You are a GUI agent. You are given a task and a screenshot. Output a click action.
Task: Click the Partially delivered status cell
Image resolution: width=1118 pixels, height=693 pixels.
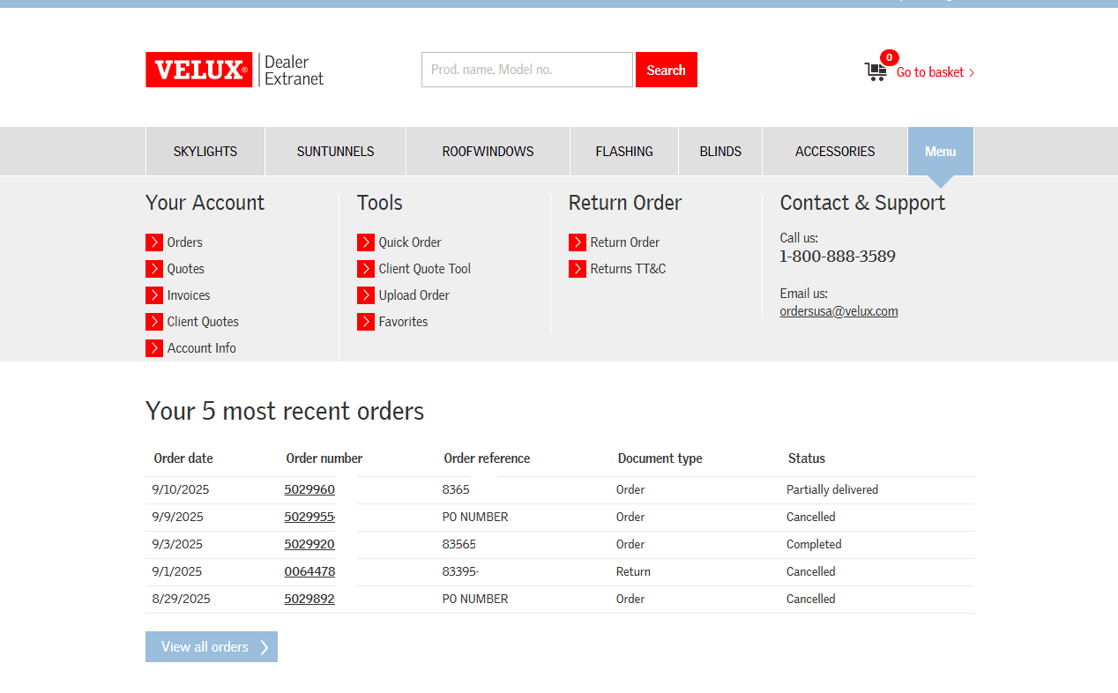click(832, 489)
